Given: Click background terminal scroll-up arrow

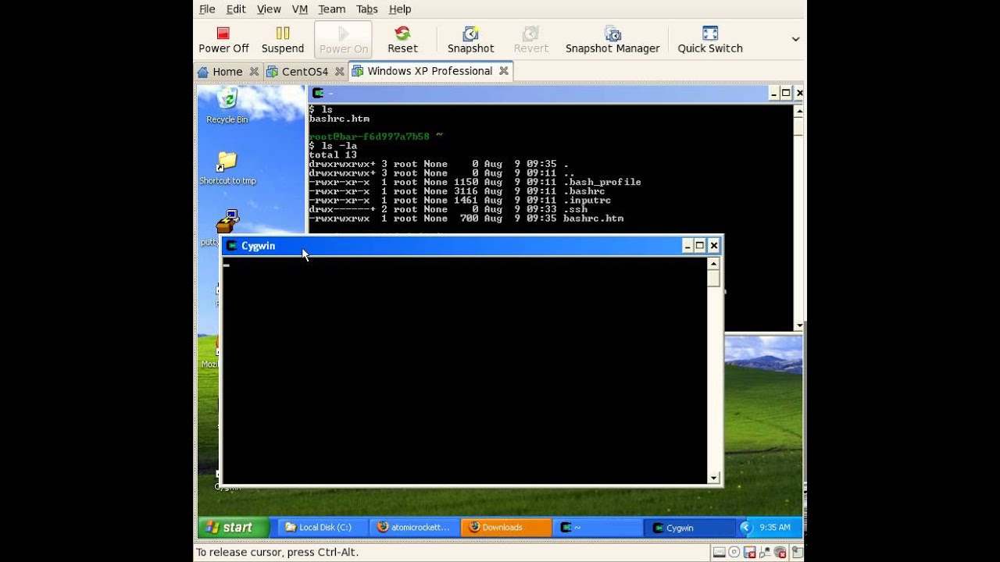Looking at the screenshot, I should pos(798,110).
